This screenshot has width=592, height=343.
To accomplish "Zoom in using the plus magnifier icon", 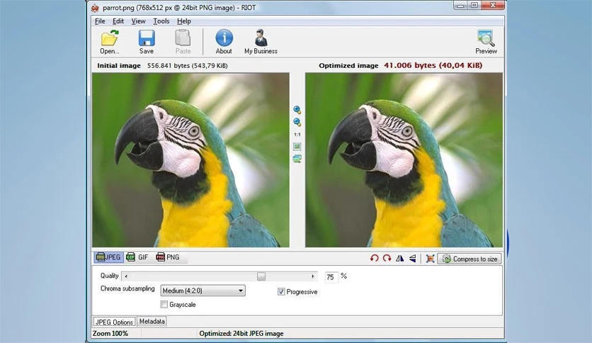I will tap(297, 110).
